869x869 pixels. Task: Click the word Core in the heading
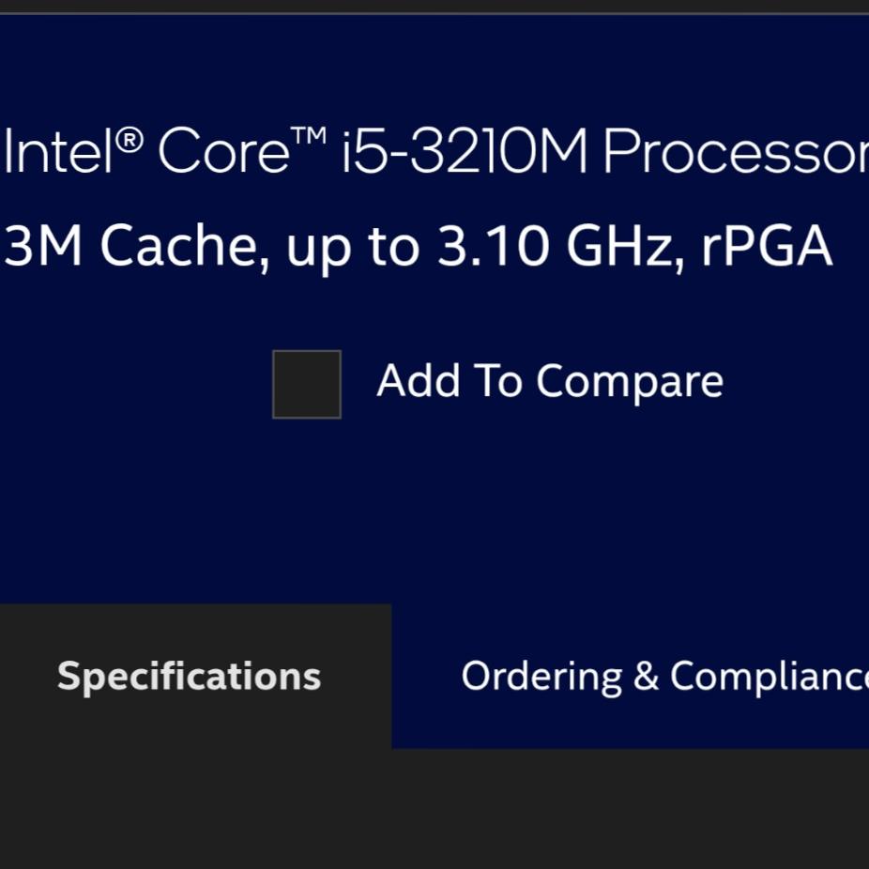point(223,153)
